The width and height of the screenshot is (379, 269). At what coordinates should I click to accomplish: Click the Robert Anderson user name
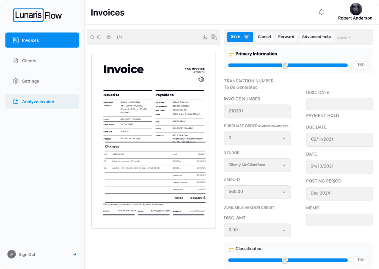pyautogui.click(x=355, y=18)
